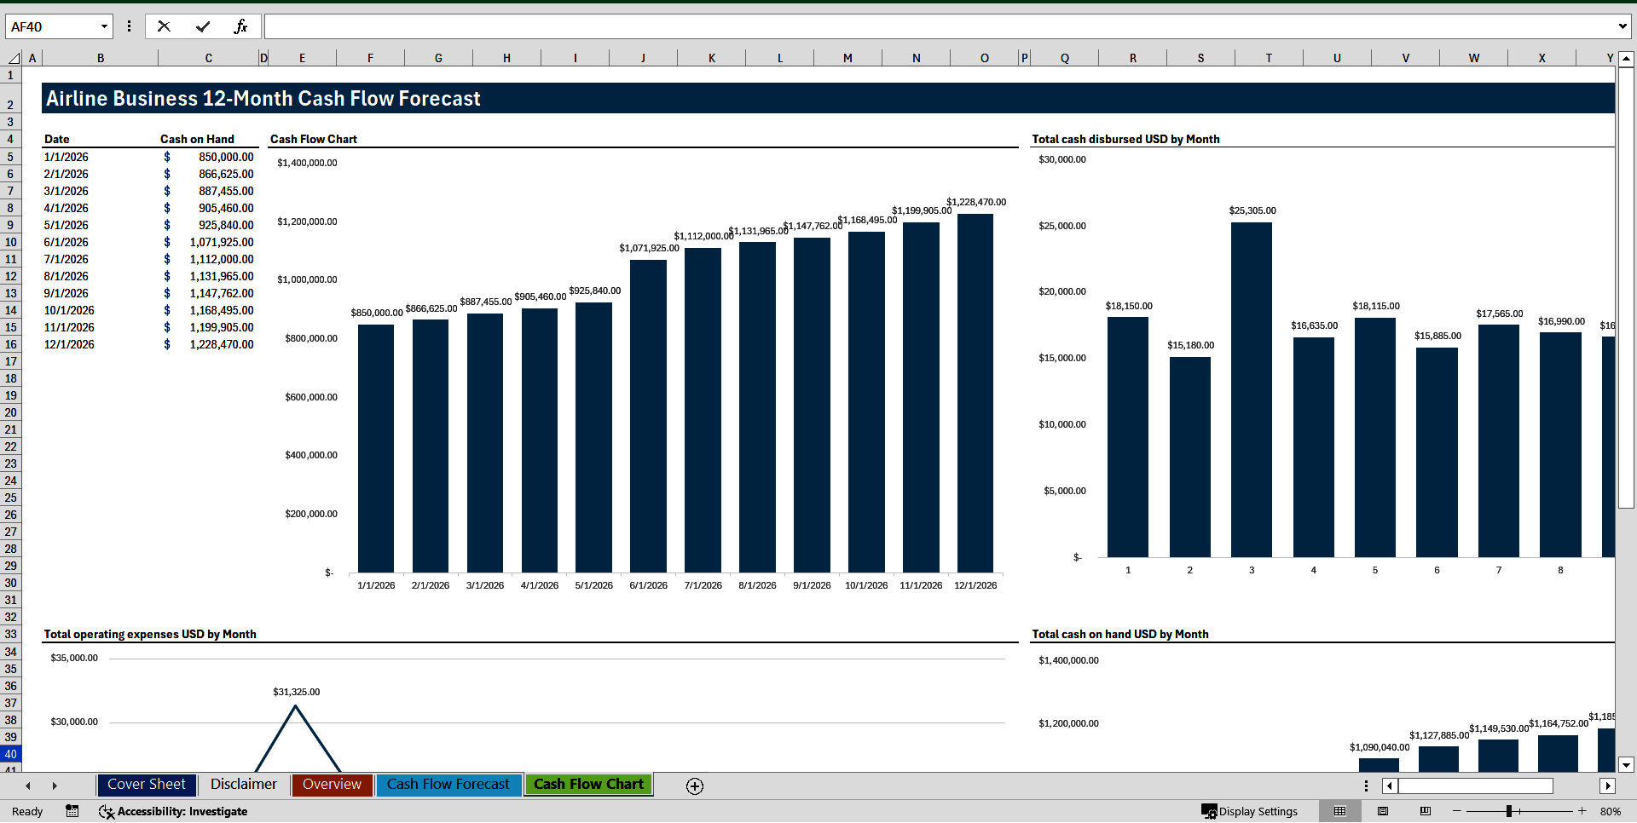This screenshot has width=1637, height=823.
Task: Open Accessibility: Investigate in the status bar
Action: point(173,811)
